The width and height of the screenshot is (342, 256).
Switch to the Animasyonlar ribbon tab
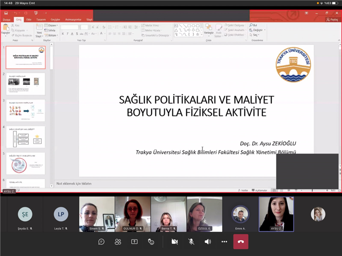coord(73,19)
